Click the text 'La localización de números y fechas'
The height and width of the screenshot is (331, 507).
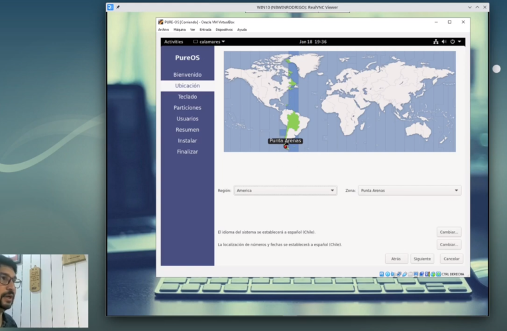[250, 244]
